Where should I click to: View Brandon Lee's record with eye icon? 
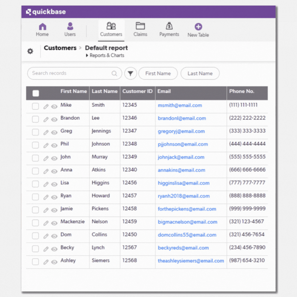click(x=54, y=120)
